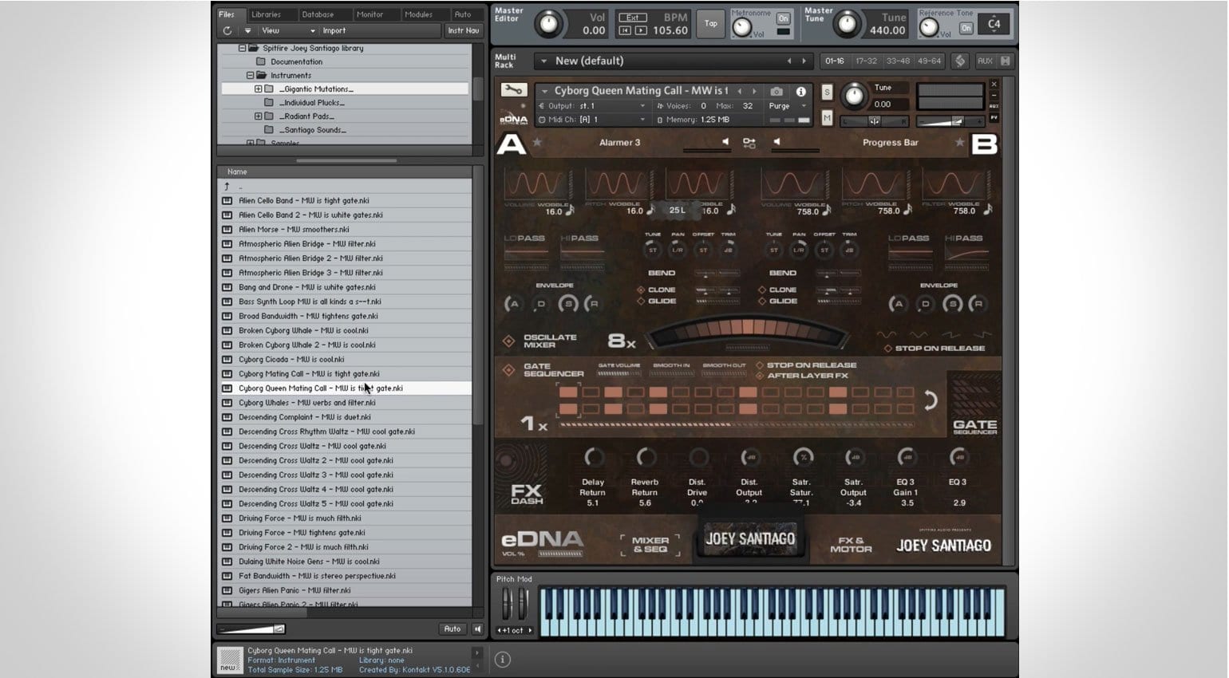Image resolution: width=1229 pixels, height=678 pixels.
Task: Toggle rack minimize view icon next to 49-64
Action: pyautogui.click(x=960, y=61)
